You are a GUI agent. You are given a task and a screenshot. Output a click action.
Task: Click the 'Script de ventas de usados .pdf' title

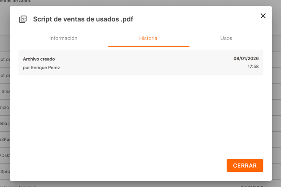point(83,19)
